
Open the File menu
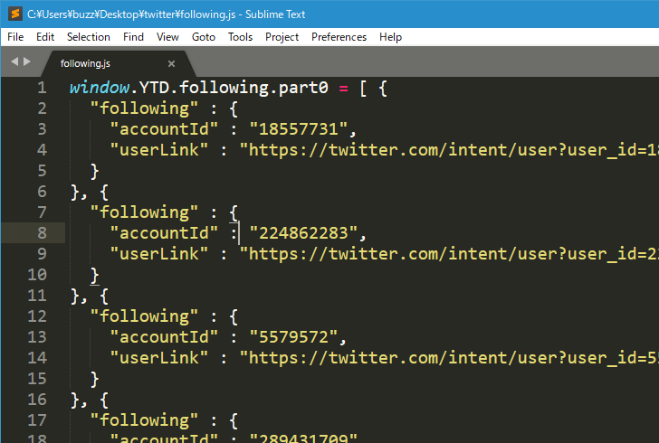tap(15, 37)
